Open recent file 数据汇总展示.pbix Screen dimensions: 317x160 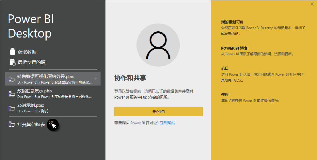pos(35,91)
